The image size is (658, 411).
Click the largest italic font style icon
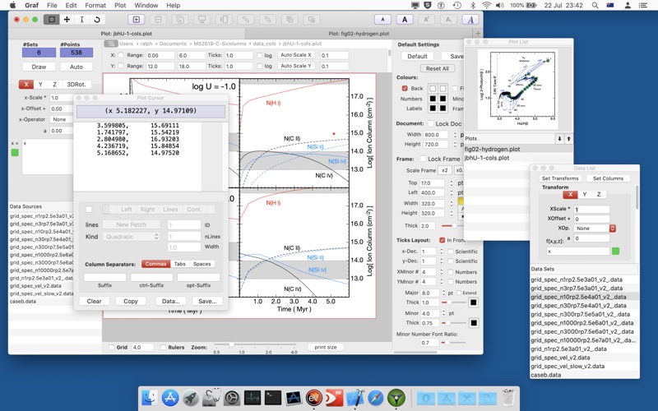point(470,19)
